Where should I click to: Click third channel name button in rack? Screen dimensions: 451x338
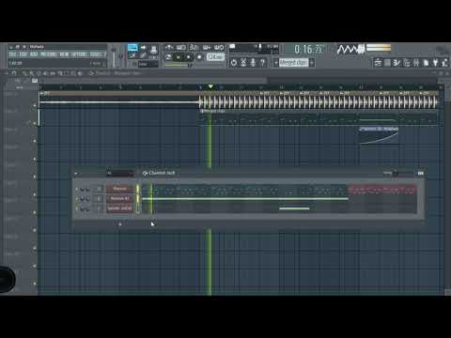119,208
